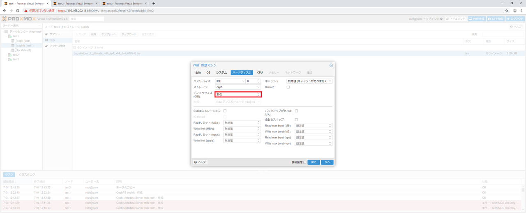Click the not-secure warning icon
526x213 pixels.
click(26, 11)
